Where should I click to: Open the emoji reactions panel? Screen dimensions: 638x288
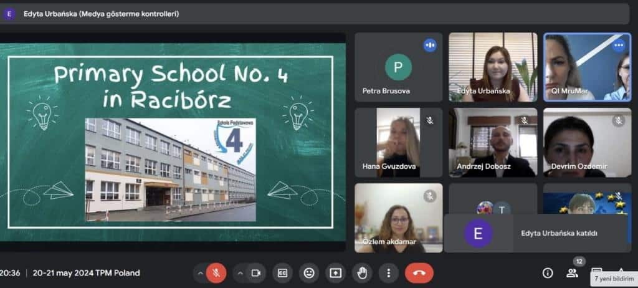click(x=308, y=273)
